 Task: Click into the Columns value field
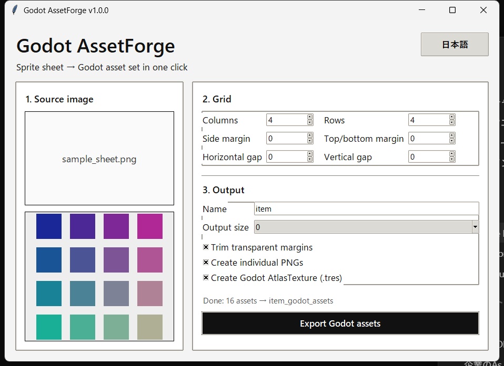point(287,120)
